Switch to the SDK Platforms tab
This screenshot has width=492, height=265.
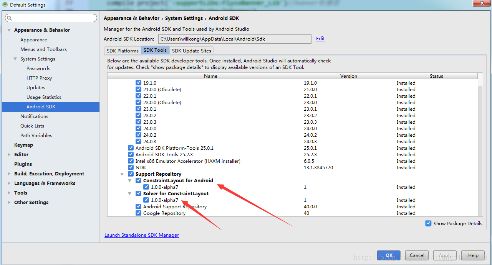point(123,51)
